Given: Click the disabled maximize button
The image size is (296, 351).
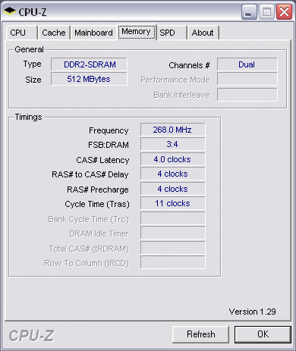Looking at the screenshot, I should (266, 12).
